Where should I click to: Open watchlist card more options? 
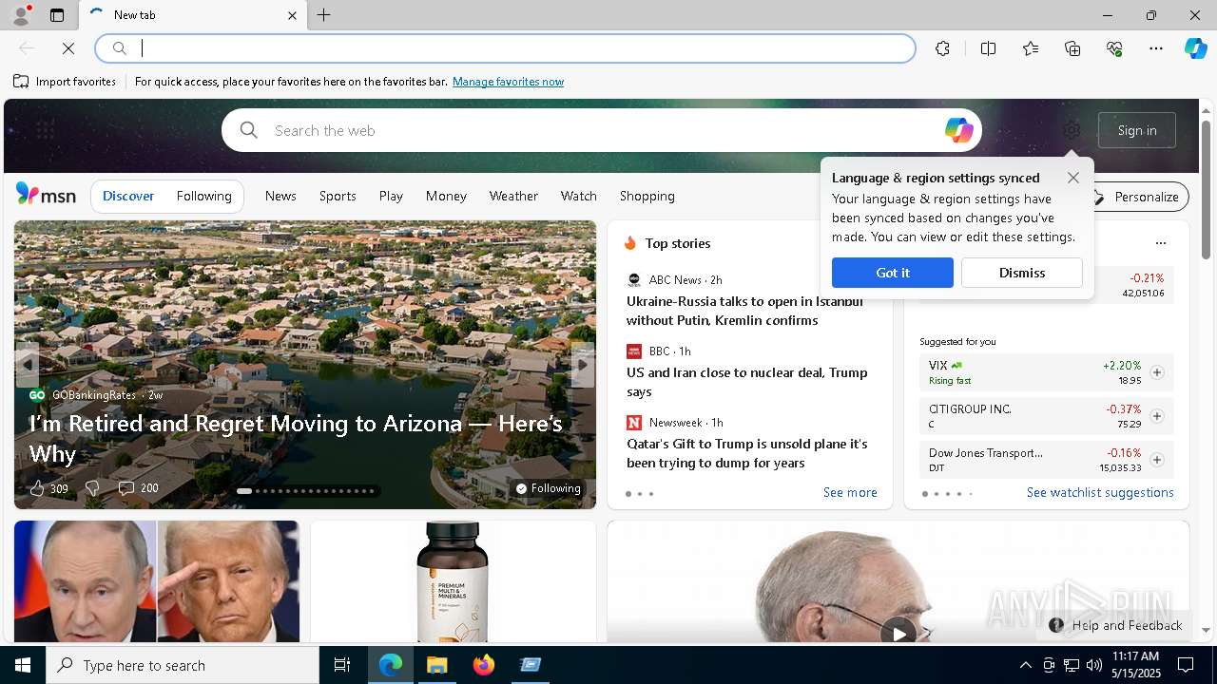[1160, 243]
